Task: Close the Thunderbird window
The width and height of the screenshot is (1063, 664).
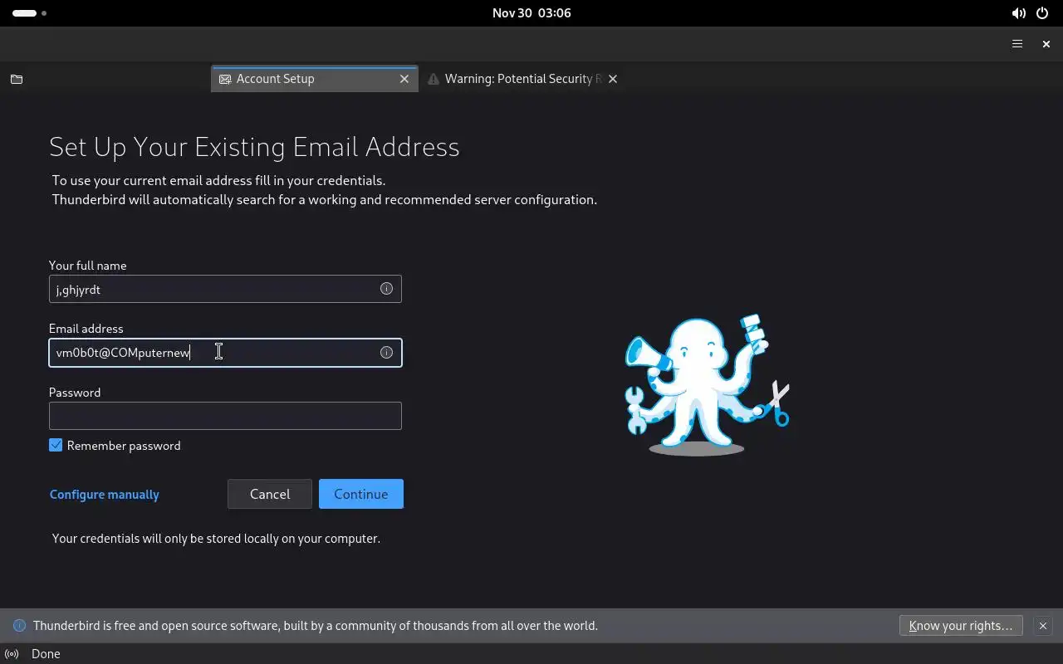Action: tap(1046, 44)
